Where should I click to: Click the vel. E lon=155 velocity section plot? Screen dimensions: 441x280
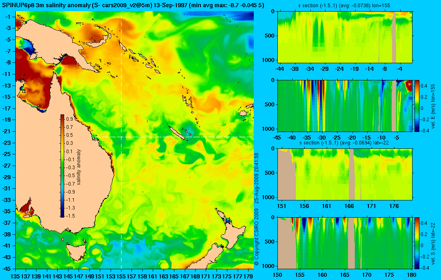tap(345, 106)
